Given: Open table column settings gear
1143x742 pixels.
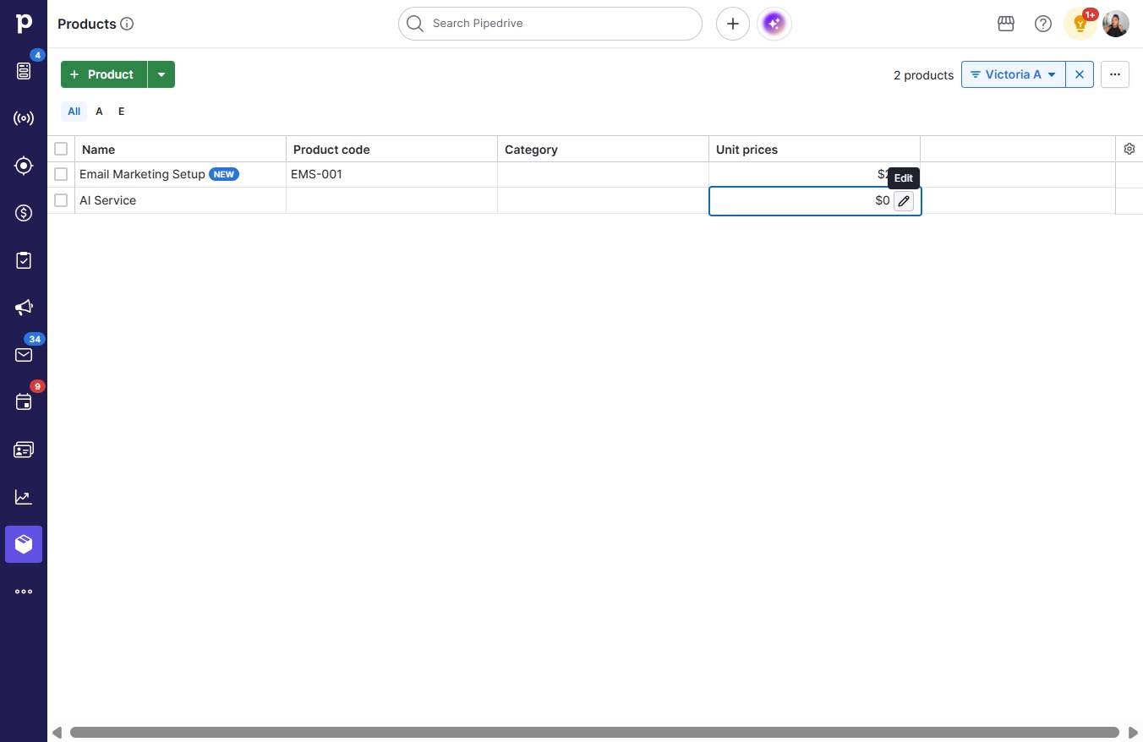Looking at the screenshot, I should click(1129, 149).
